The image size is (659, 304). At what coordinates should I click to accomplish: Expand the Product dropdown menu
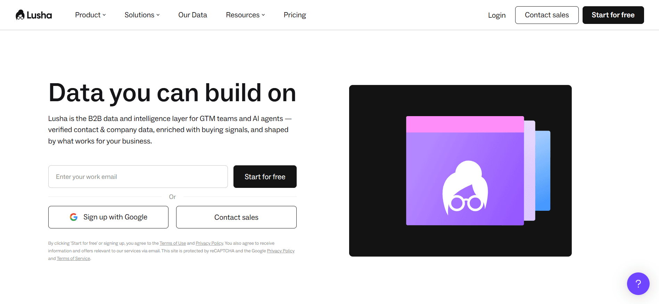90,15
